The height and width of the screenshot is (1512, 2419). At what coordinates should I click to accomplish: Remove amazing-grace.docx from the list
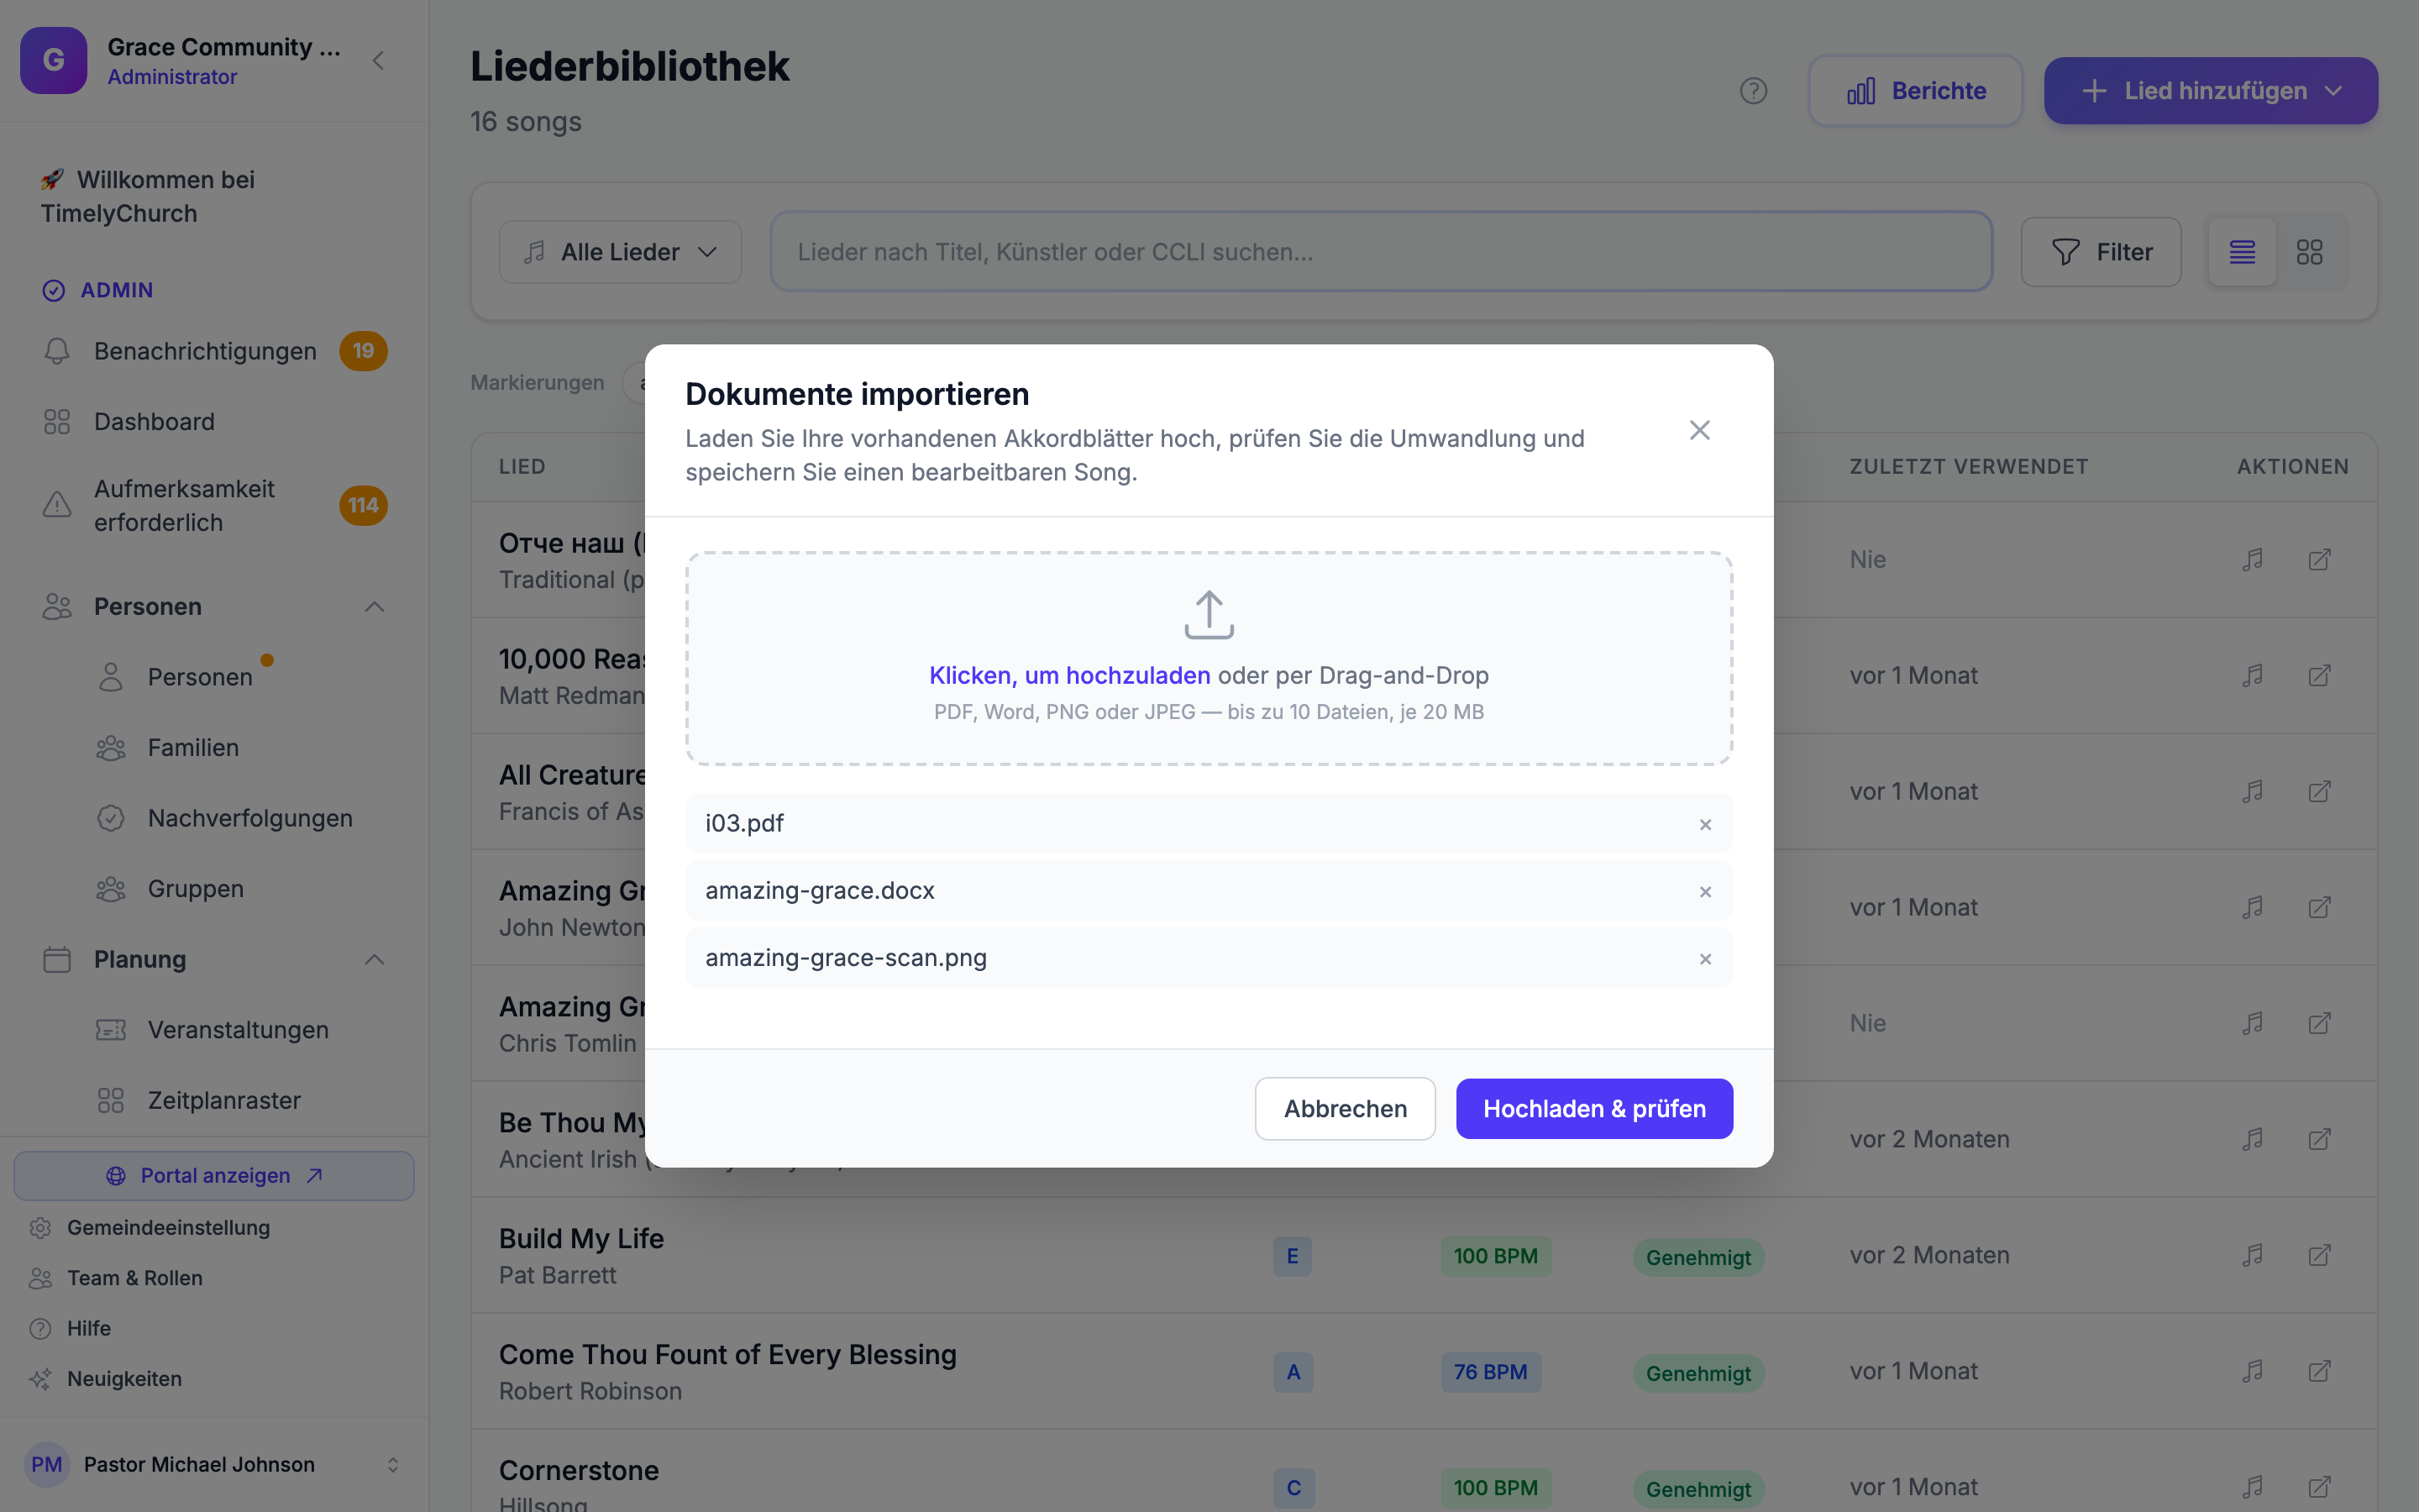[x=1705, y=891]
